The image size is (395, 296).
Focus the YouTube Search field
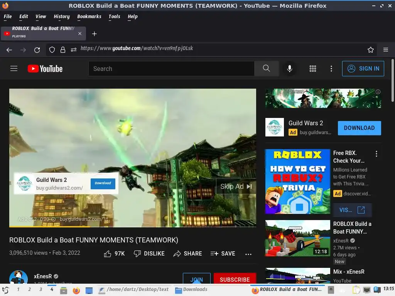click(171, 69)
